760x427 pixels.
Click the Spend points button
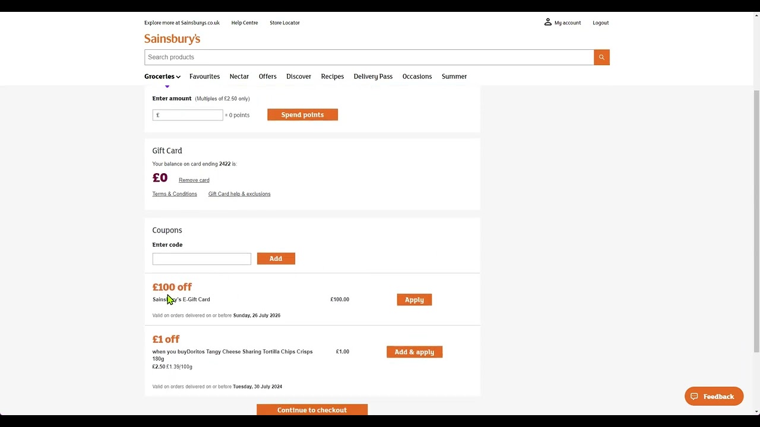302,114
